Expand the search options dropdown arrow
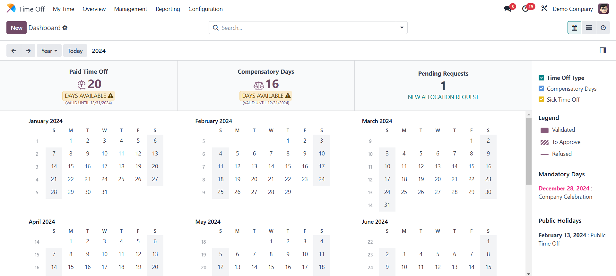The image size is (616, 276). [x=402, y=28]
